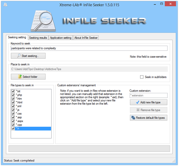
Task: Open the Seeking results tab
Action: [38, 38]
